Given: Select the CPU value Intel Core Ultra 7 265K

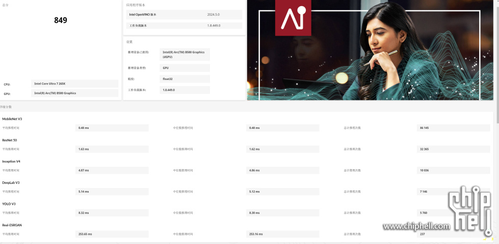Looking at the screenshot, I should click(x=75, y=84).
